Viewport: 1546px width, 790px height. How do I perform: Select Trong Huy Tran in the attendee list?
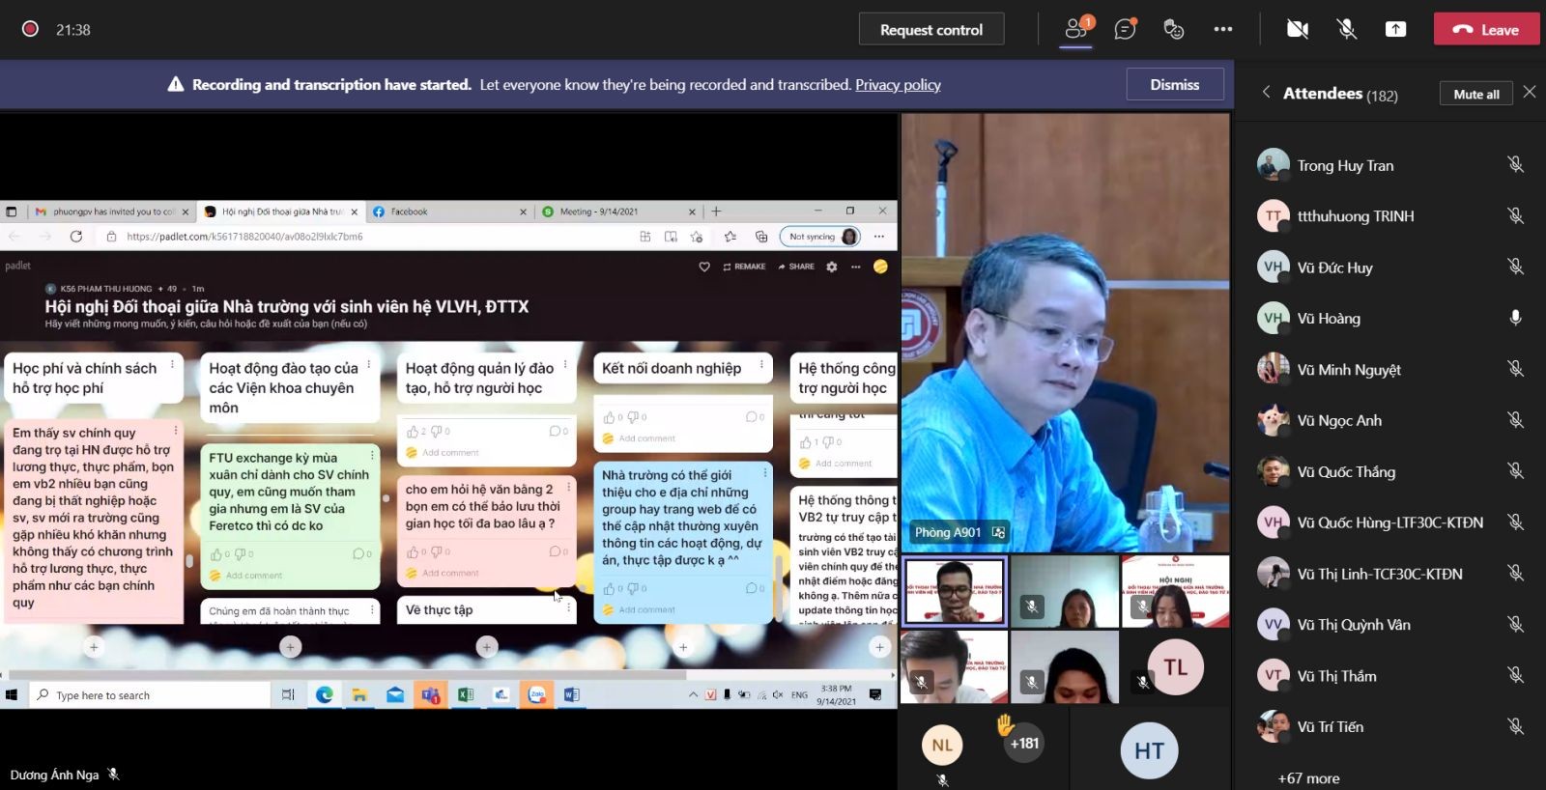click(1345, 166)
